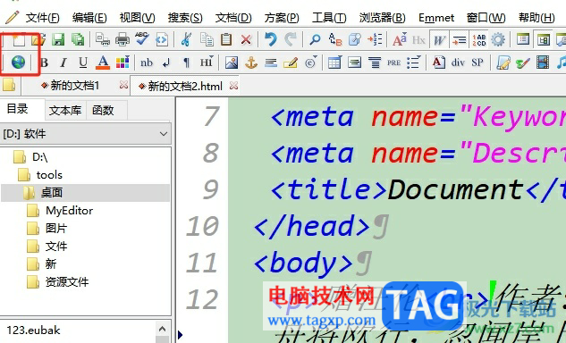Click the film strip media object icon

tap(543, 63)
